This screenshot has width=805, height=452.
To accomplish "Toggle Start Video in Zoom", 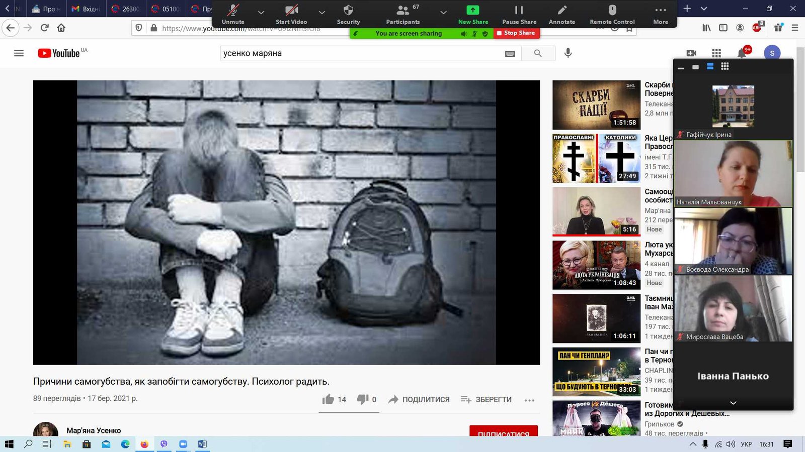I will click(291, 11).
